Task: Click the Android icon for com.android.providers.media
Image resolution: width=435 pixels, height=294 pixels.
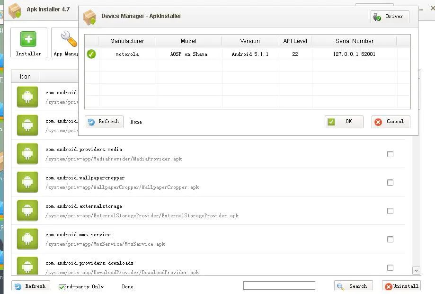Action: point(27,154)
